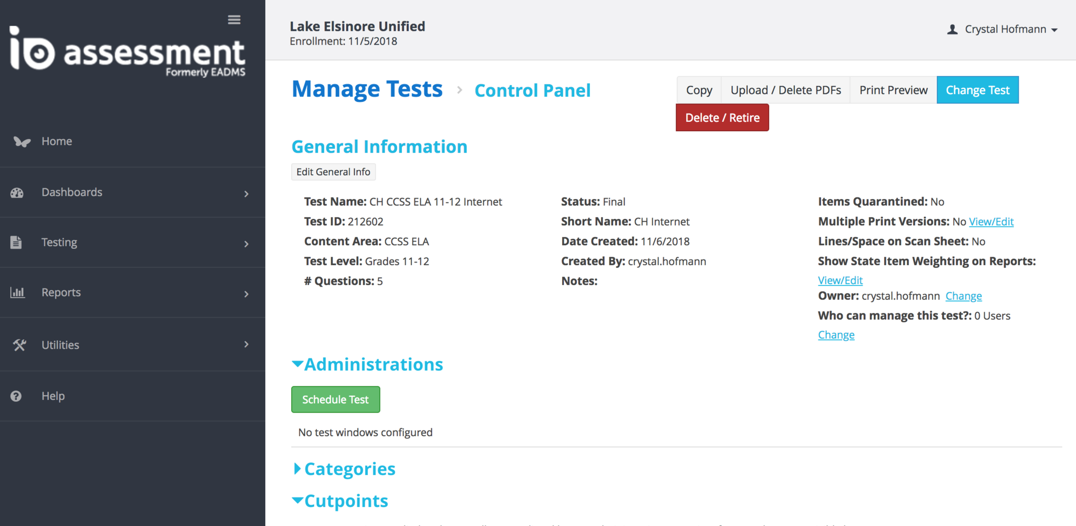Click the Utilities tools icon
1076x526 pixels.
(19, 345)
